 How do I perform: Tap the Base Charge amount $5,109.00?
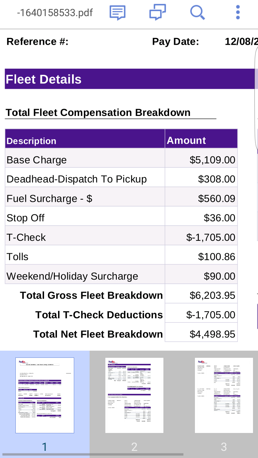[x=212, y=160]
